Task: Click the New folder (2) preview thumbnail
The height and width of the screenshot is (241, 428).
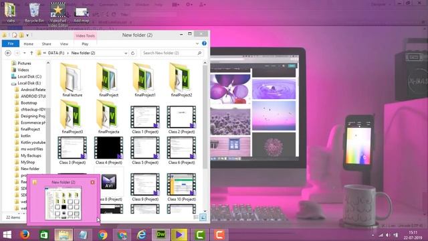Action: [63, 204]
